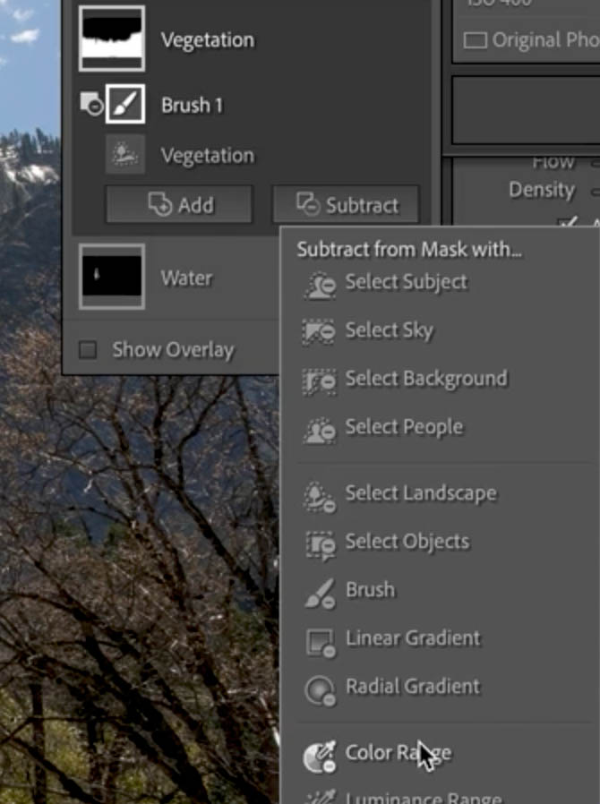Click the Brush 1 component label

(x=192, y=105)
